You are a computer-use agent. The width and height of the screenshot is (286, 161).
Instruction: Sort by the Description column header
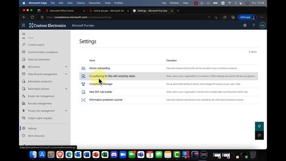[x=172, y=60]
